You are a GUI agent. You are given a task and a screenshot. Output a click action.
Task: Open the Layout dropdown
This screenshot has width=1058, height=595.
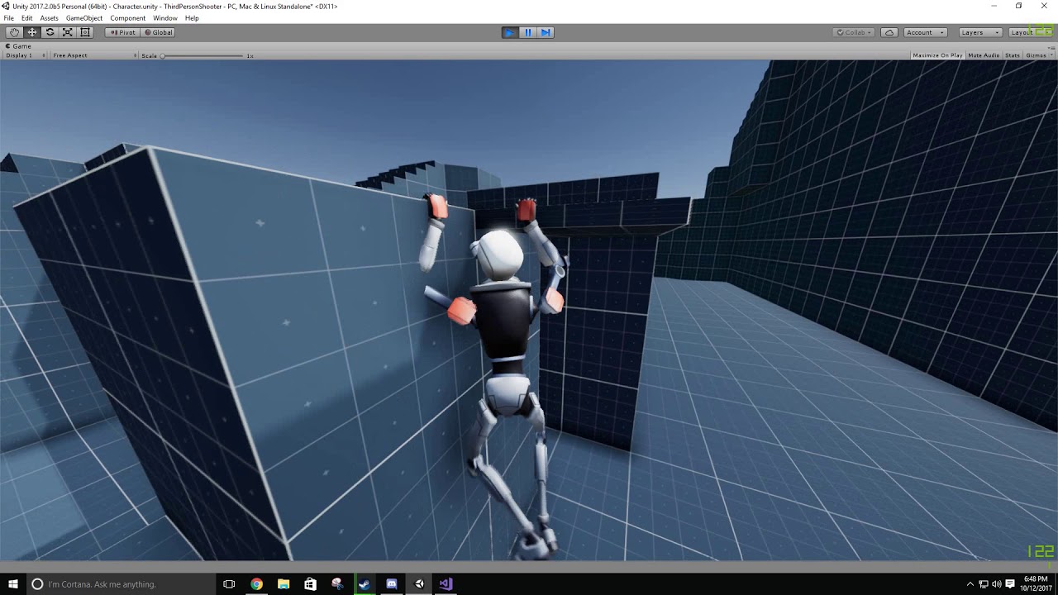pyautogui.click(x=1029, y=32)
